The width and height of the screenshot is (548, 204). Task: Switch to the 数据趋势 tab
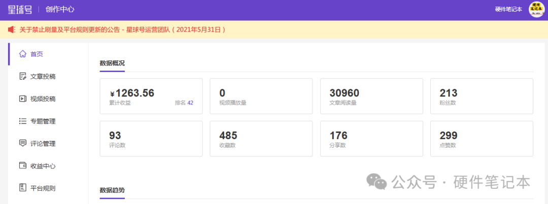click(112, 190)
